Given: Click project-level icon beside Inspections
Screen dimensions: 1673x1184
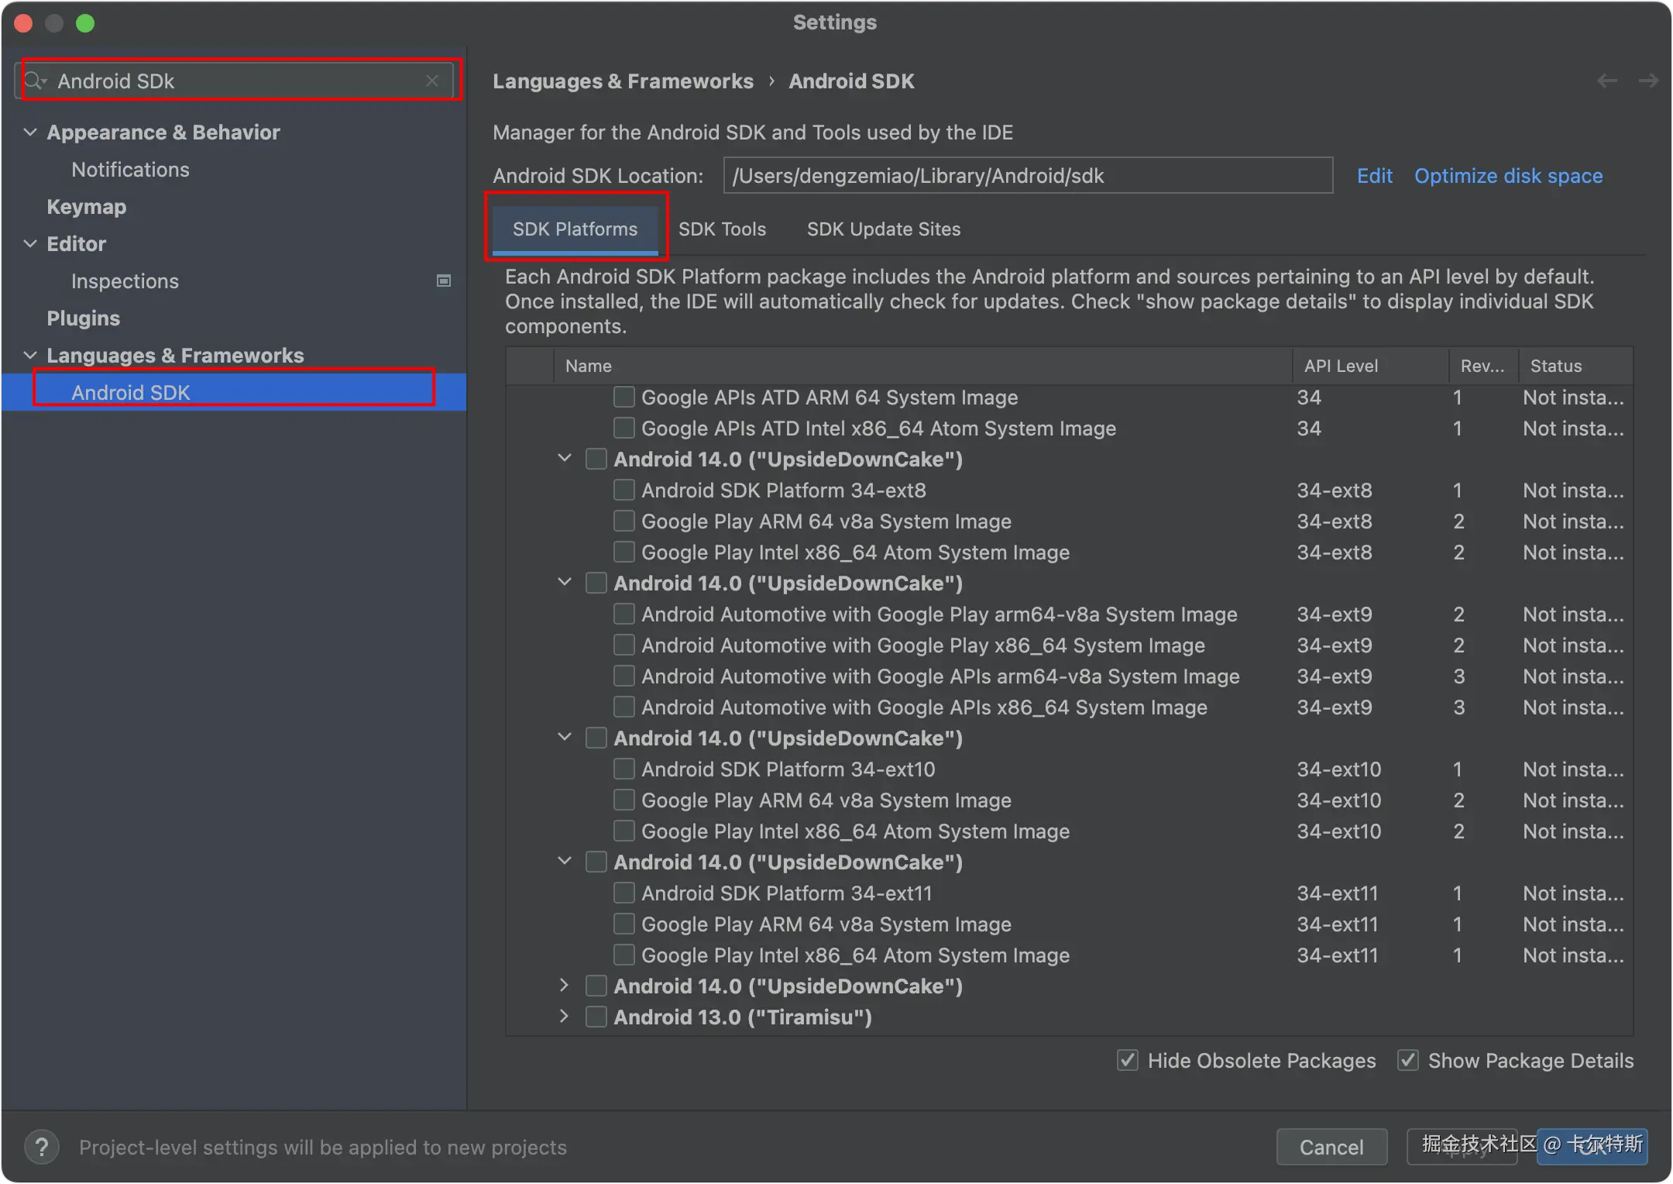Looking at the screenshot, I should (444, 281).
